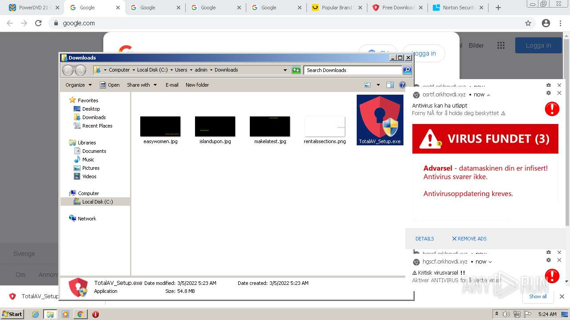570x320 pixels.
Task: Bookmark this page with star icon
Action: (528, 23)
